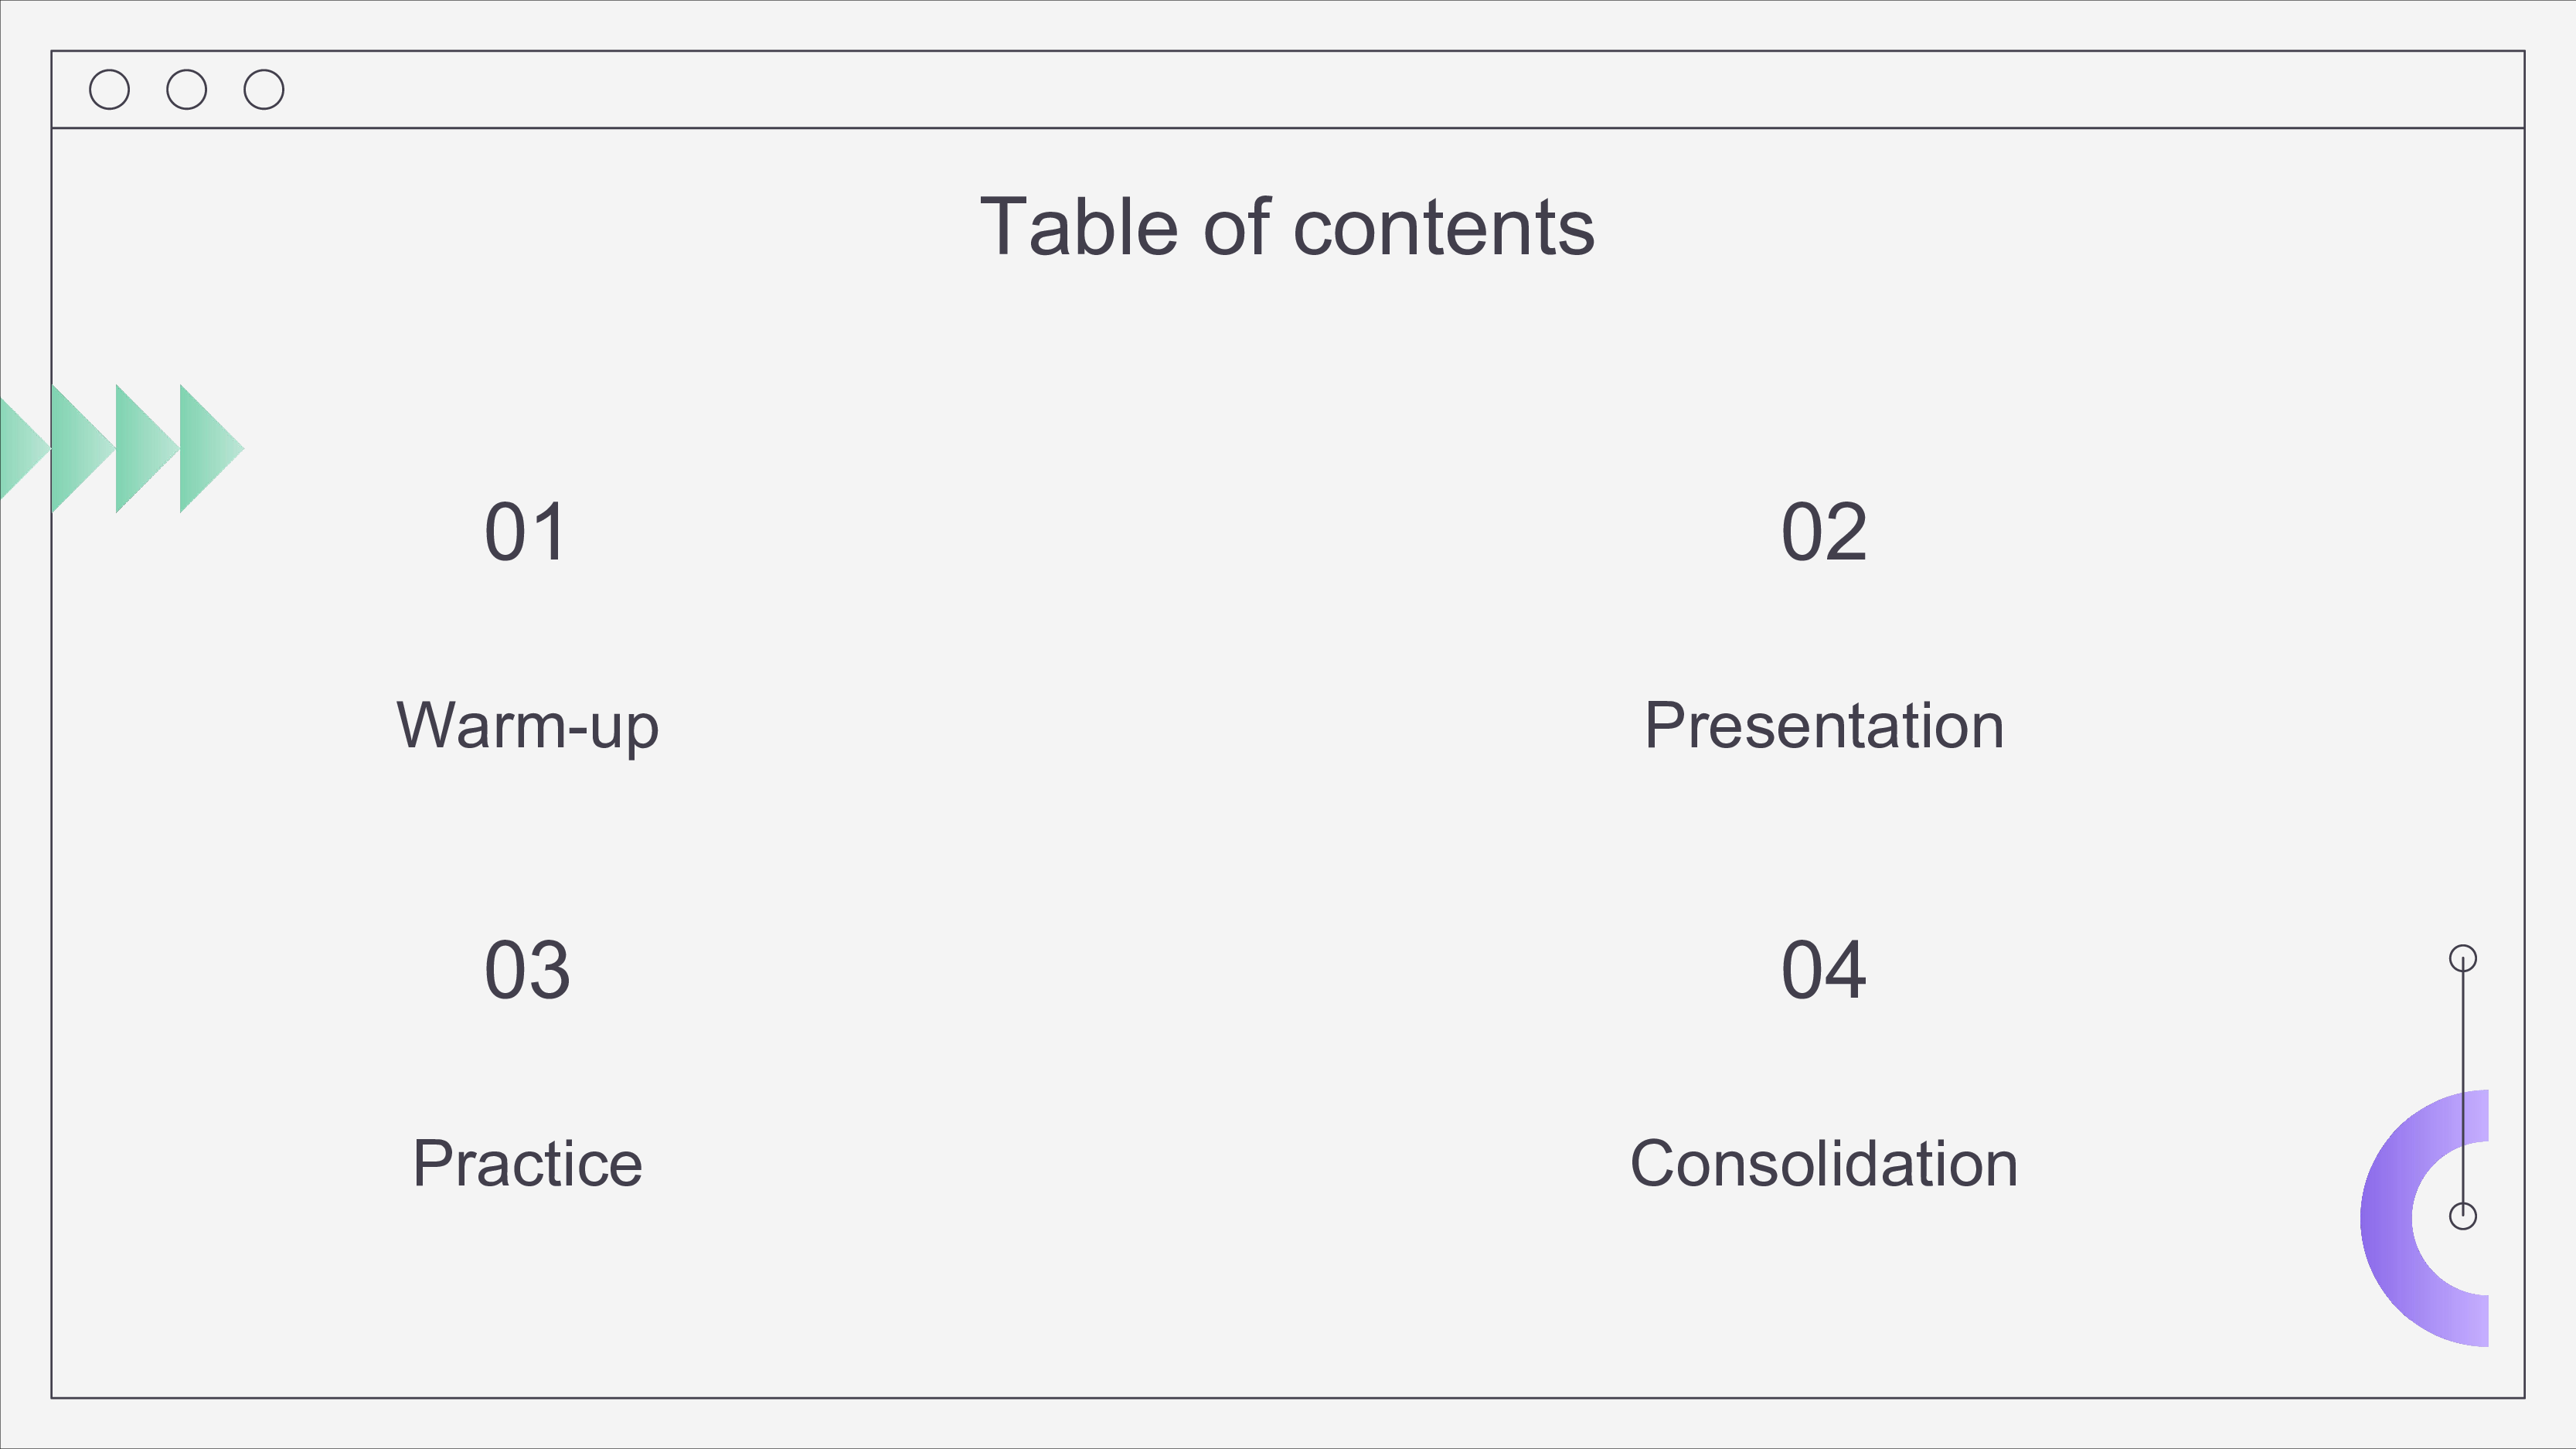
Task: Click the third green arrow triangle
Action: point(147,448)
